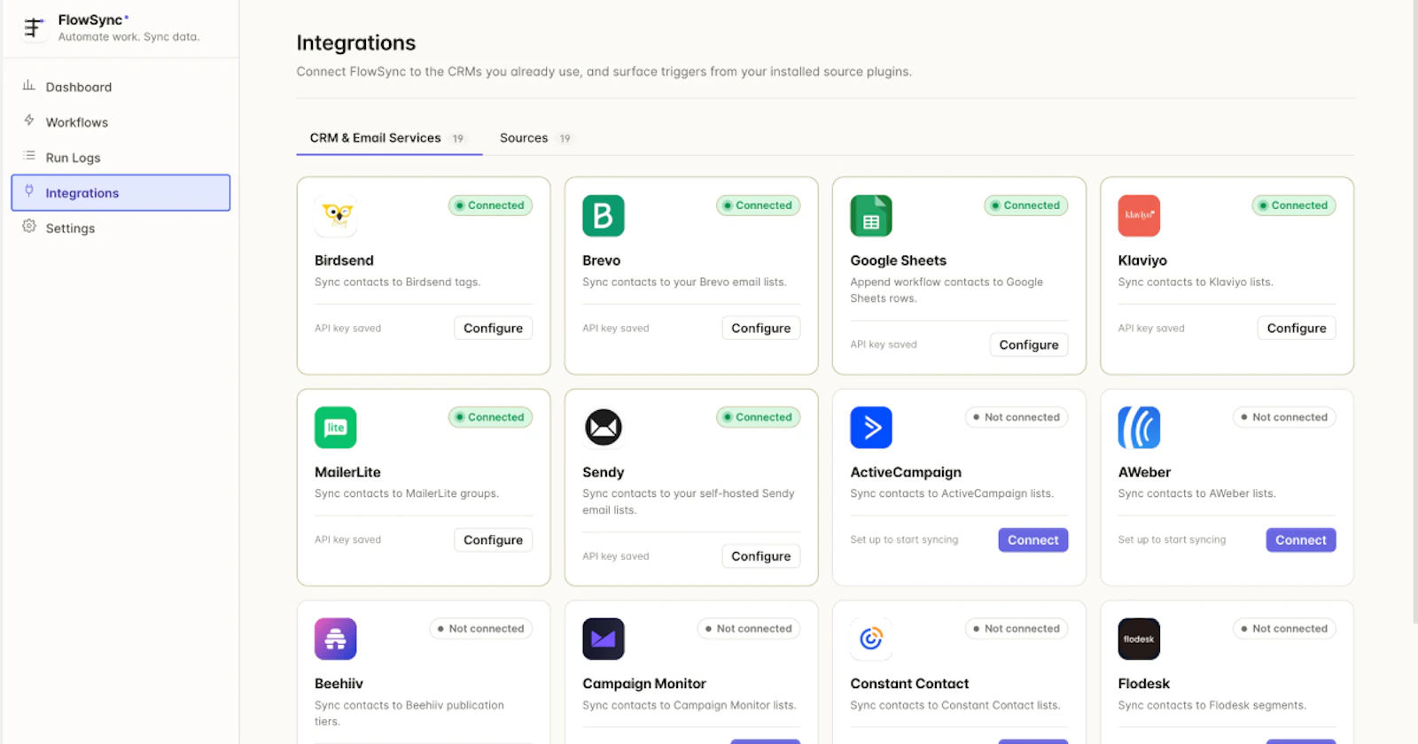The image size is (1418, 744).
Task: Click the Settings gear icon in sidebar
Action: click(29, 227)
